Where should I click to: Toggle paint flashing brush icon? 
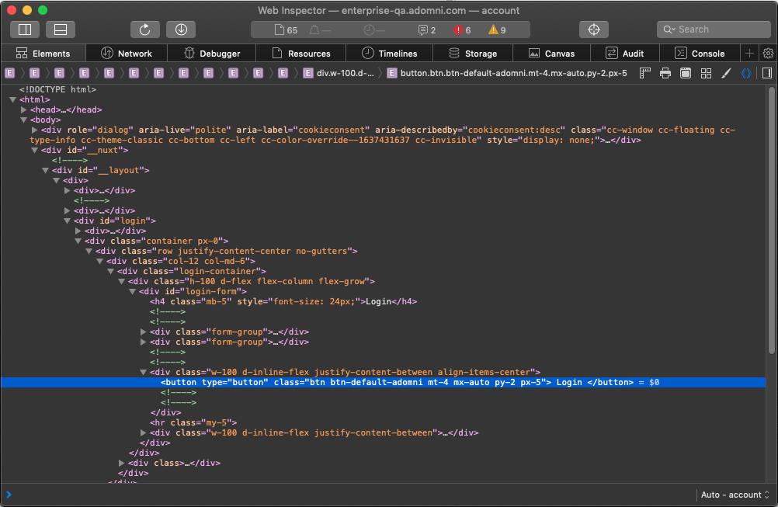pos(726,73)
